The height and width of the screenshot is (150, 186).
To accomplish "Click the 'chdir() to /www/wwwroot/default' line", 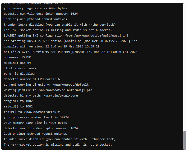I will 32,112.
